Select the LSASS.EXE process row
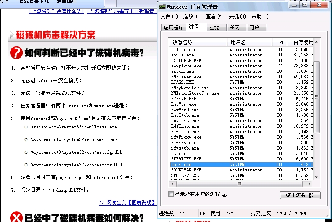Screen dimensions: 332x222 point(242,82)
